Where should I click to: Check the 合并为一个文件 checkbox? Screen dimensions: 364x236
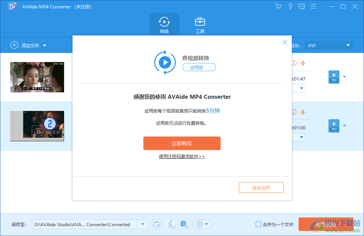tap(258, 224)
